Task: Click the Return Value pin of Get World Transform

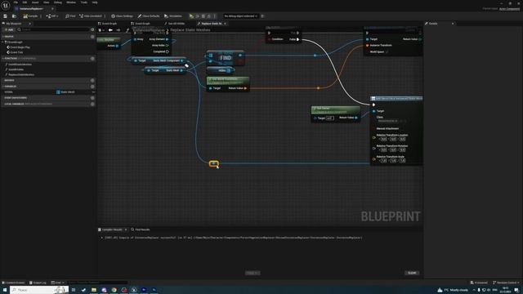Action: (245, 88)
